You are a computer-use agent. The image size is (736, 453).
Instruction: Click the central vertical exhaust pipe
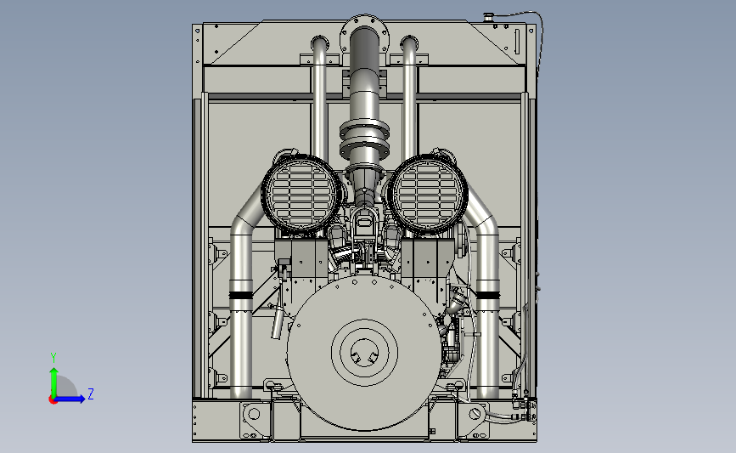click(x=364, y=75)
